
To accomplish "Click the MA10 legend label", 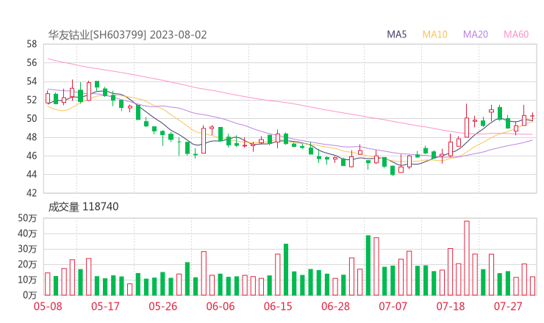I will 434,35.
